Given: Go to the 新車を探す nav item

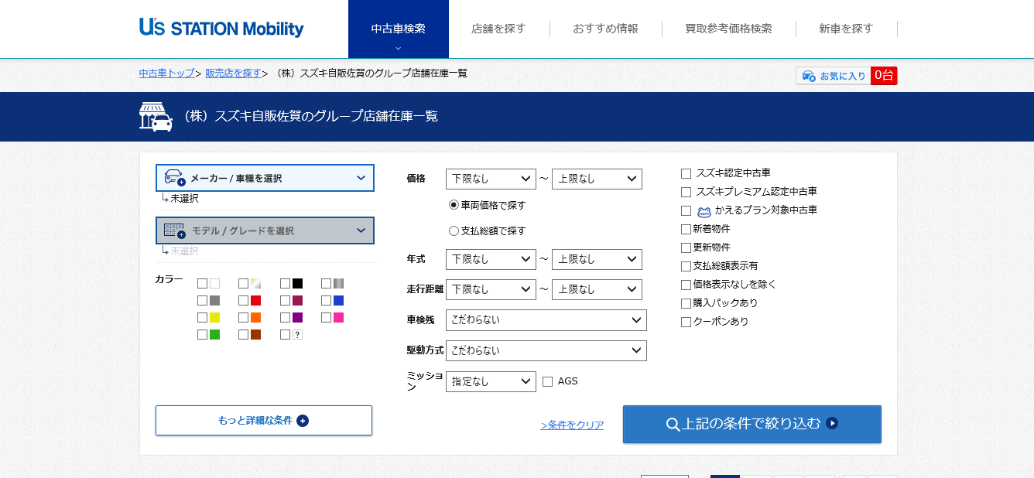Looking at the screenshot, I should (846, 29).
